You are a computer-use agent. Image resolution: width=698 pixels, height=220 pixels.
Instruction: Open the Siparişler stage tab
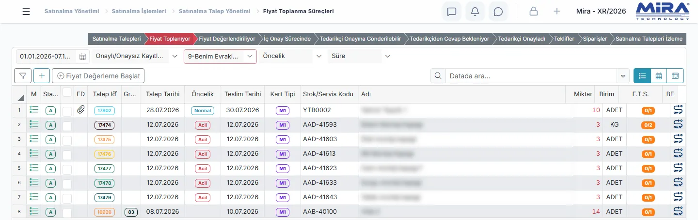(594, 39)
